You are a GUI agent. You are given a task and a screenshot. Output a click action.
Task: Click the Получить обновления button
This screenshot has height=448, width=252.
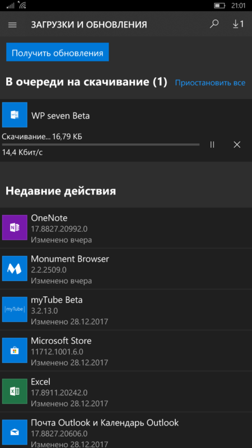pos(58,52)
